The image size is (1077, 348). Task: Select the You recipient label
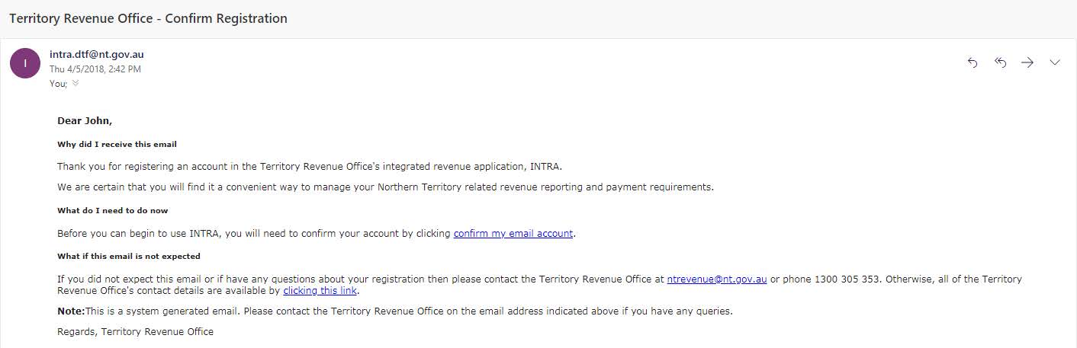(59, 84)
